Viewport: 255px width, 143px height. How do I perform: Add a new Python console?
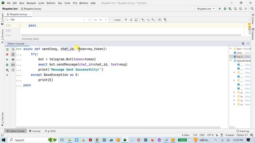pos(7,75)
